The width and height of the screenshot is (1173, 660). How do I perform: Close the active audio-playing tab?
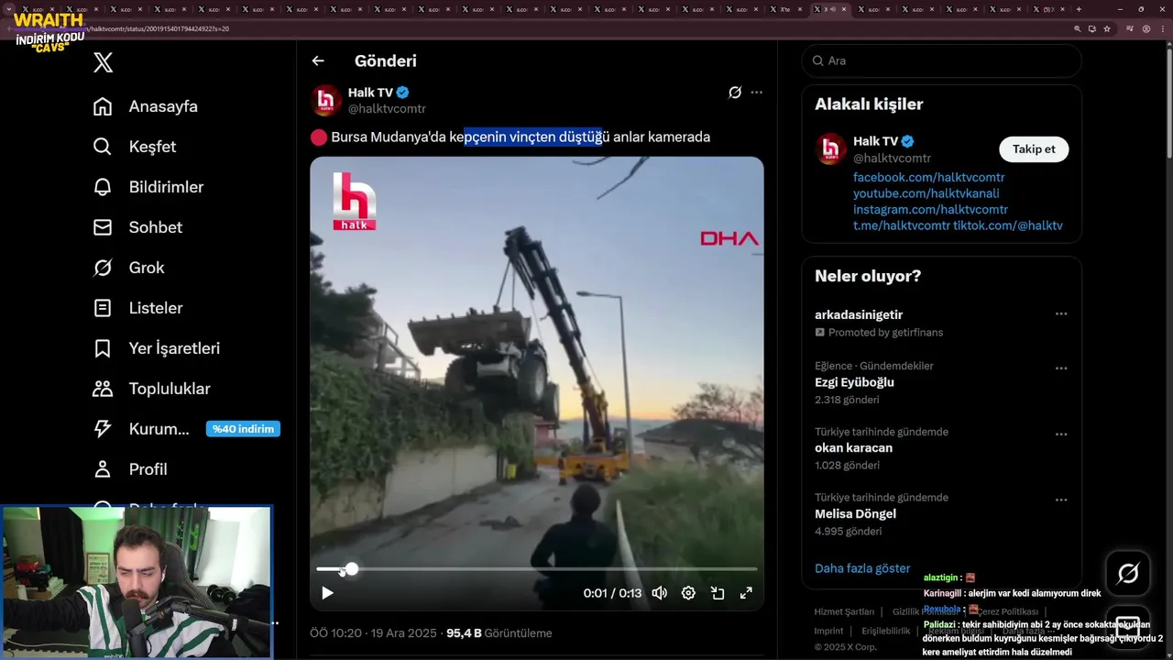[844, 9]
